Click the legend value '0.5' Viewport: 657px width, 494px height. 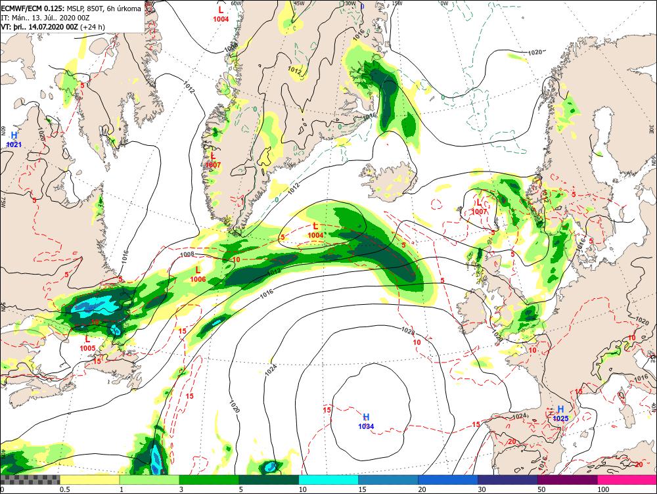64,489
